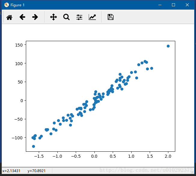196x176 pixels.
Task: Click y-axis tick label 50
Action: [20, 82]
